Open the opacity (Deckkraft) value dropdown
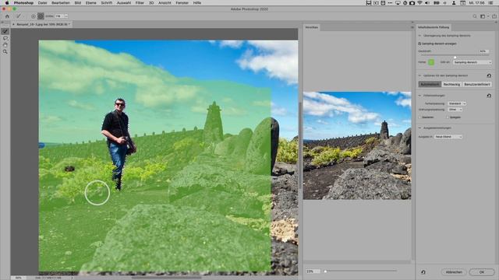The height and width of the screenshot is (280, 499). pos(483,51)
